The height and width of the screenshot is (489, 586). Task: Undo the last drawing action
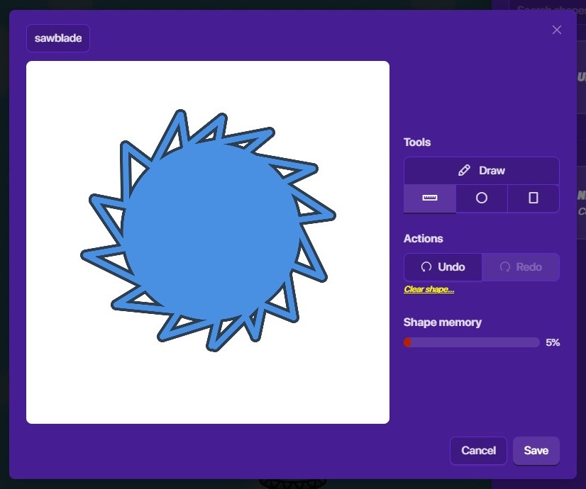coord(443,267)
